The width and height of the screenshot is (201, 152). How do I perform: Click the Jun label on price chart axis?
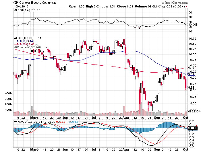point(65,118)
